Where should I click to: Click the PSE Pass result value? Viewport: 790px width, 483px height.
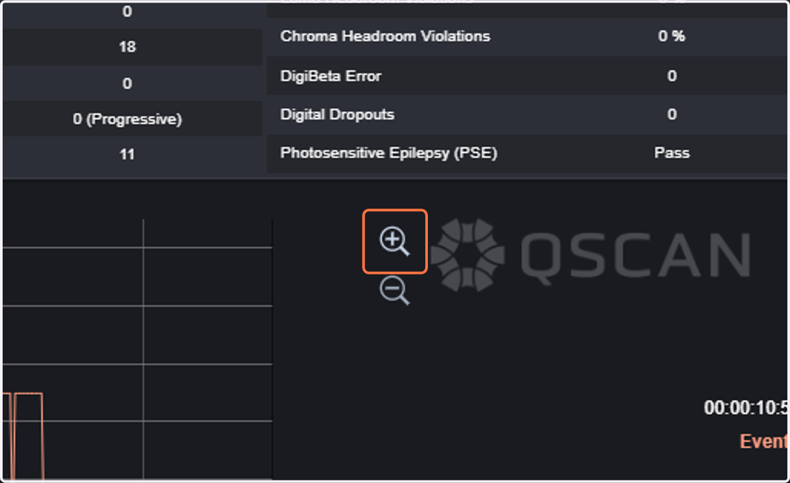tap(671, 153)
